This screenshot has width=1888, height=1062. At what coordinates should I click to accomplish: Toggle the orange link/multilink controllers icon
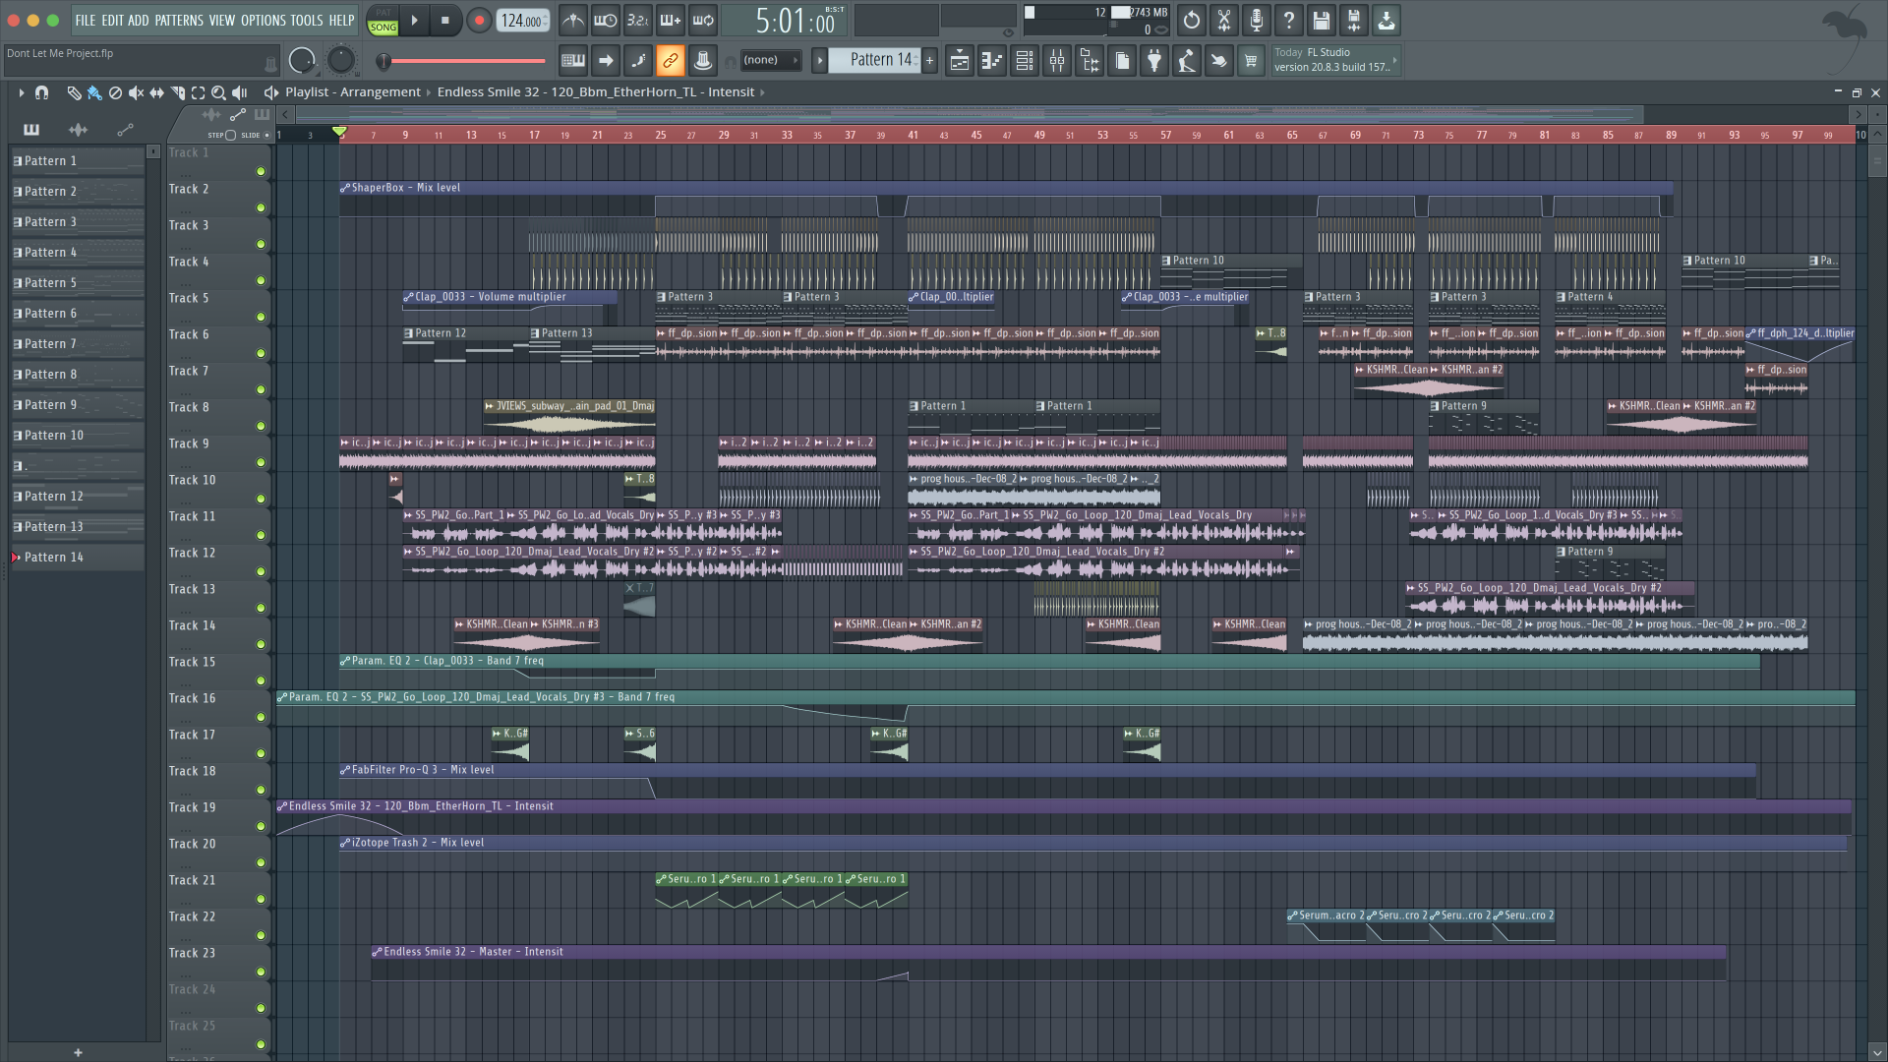click(671, 61)
